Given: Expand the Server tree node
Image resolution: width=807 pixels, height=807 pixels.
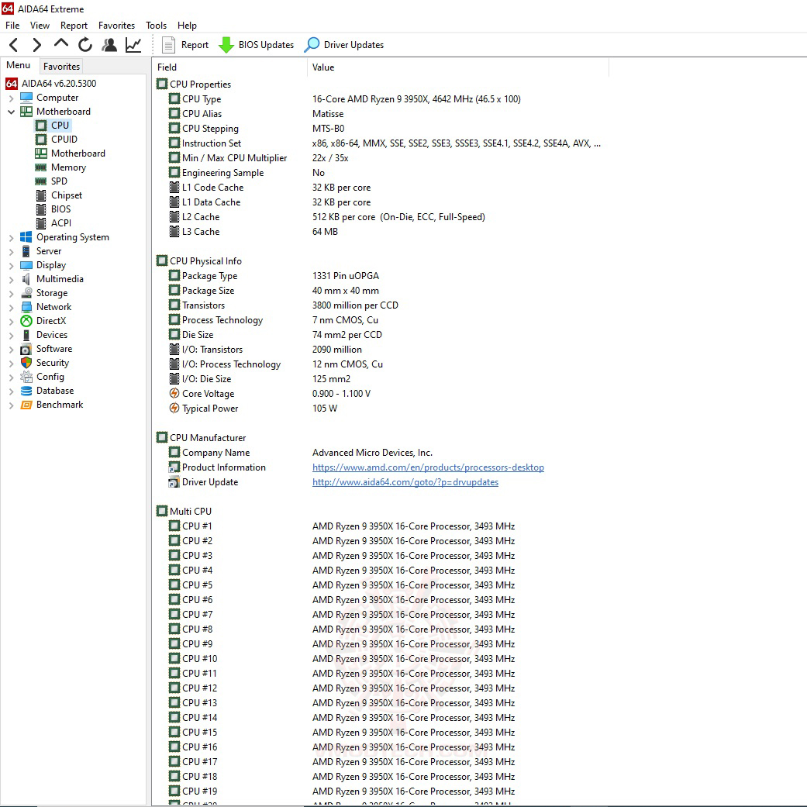Looking at the screenshot, I should 12,251.
